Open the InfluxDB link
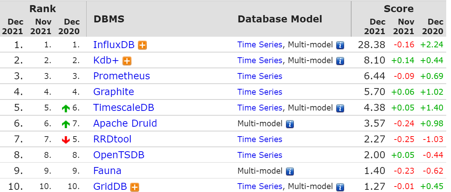Screen dimensions: 451x192 click(x=114, y=45)
